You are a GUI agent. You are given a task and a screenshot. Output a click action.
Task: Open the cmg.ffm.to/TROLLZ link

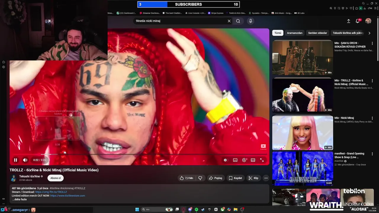coord(51,192)
